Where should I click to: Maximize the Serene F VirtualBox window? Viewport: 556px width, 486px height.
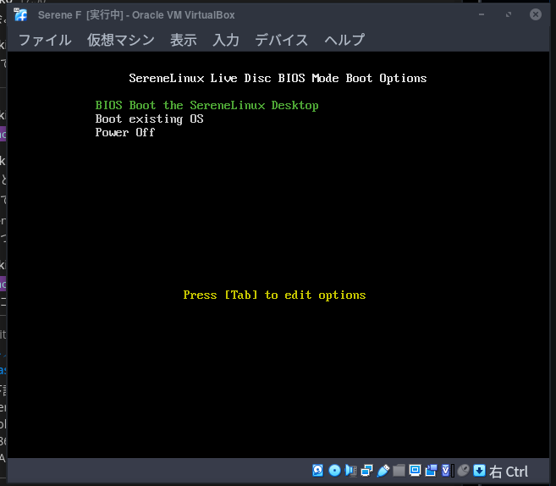[509, 14]
